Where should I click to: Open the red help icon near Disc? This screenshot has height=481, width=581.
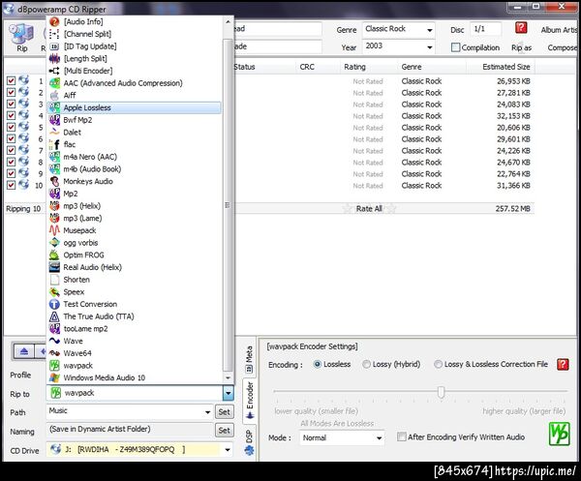(521, 28)
